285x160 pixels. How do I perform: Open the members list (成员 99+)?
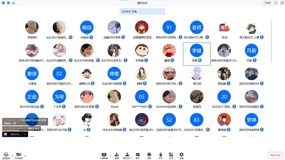(x=127, y=156)
